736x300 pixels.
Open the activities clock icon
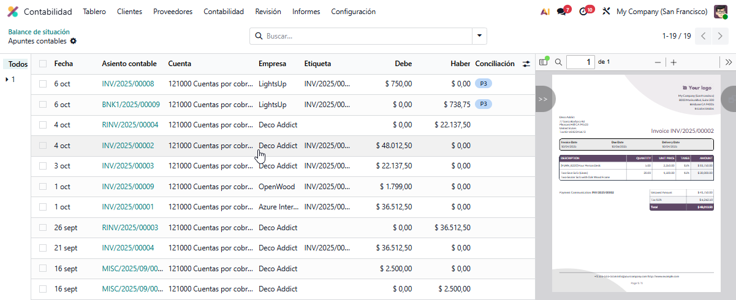point(583,12)
